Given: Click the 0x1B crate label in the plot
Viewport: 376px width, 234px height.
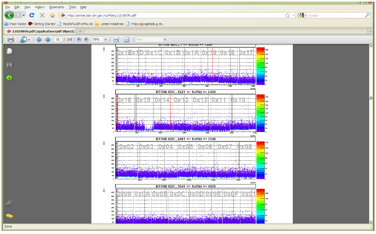Looking at the screenshot, I should click(173, 53).
